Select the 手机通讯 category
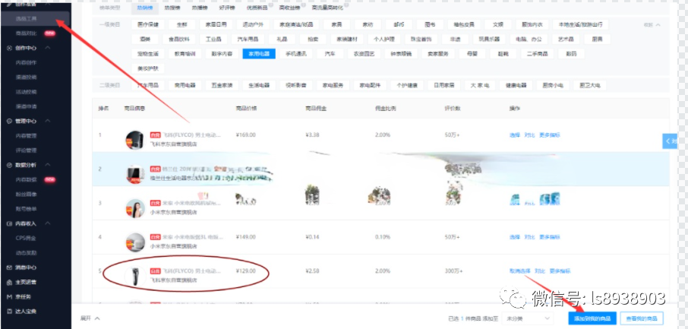Viewport: 688px width, 329px height. (x=295, y=54)
